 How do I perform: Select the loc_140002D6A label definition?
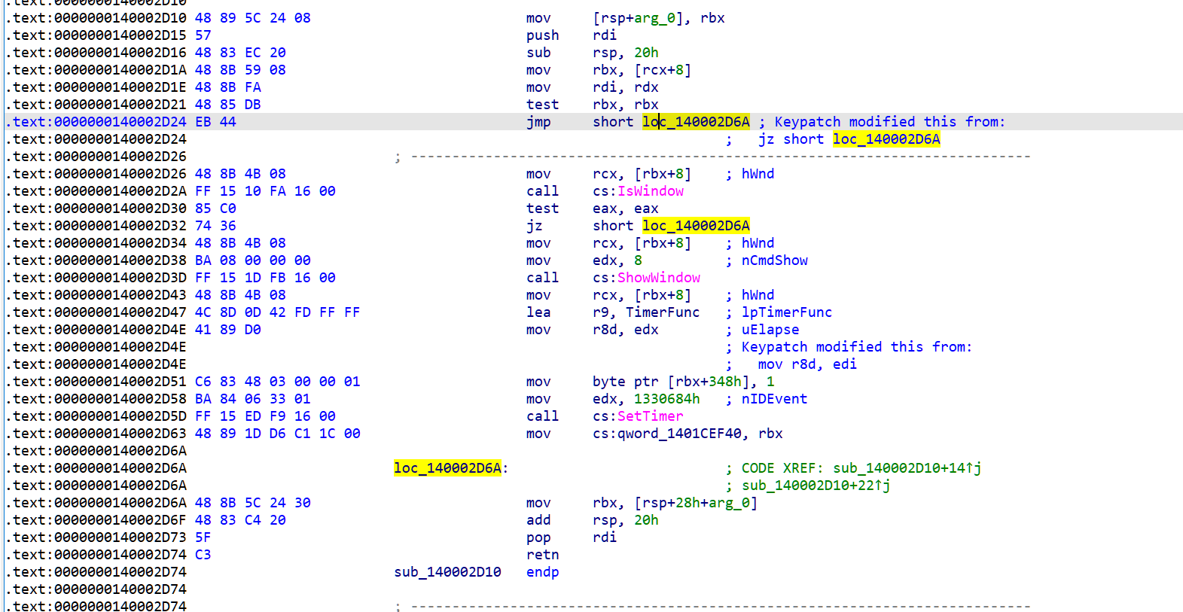(x=447, y=468)
